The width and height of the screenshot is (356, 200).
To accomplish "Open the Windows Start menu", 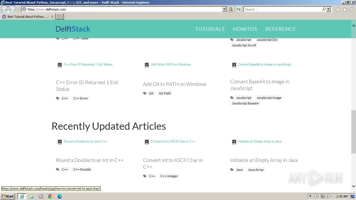I will (8, 196).
